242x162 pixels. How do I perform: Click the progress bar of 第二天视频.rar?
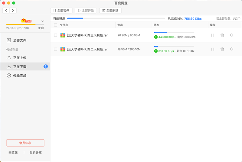[x=174, y=47]
